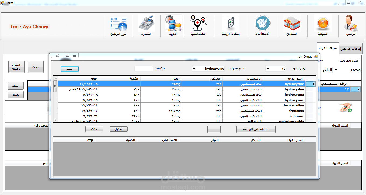Click the ٢٢,٧mg dosage cell
The width and height of the screenshot is (366, 195).
[x=161, y=111]
